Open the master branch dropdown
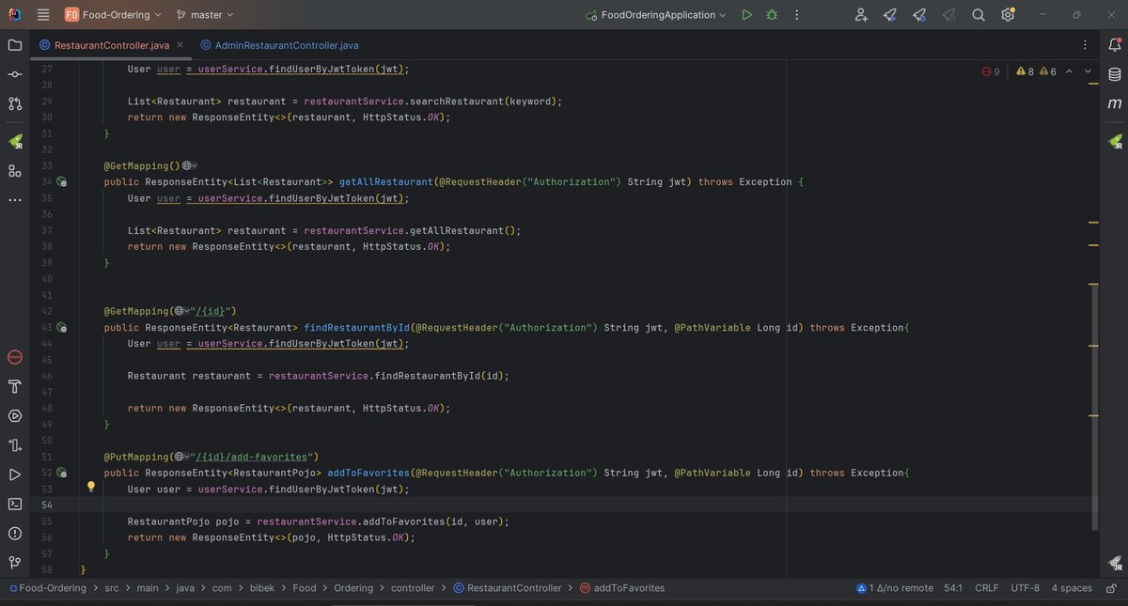 [x=205, y=15]
